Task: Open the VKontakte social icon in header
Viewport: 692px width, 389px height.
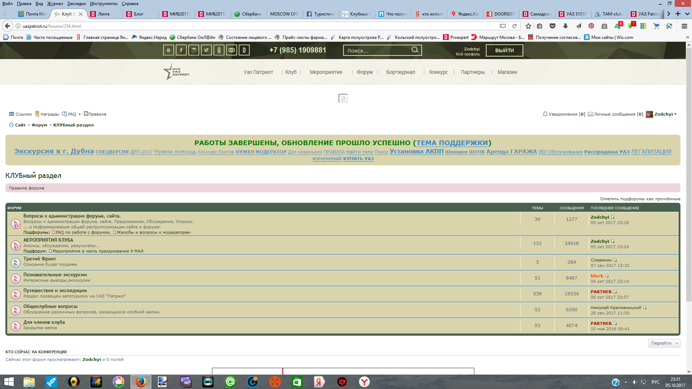Action: click(168, 50)
